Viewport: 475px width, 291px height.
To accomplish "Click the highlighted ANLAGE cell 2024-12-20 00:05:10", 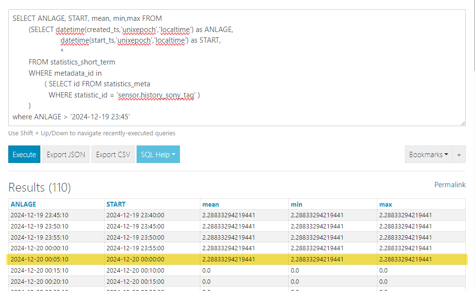I will click(x=39, y=259).
